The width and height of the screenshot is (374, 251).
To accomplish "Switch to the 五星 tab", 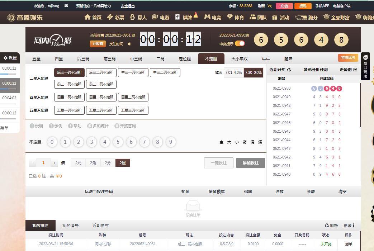I will (36, 59).
